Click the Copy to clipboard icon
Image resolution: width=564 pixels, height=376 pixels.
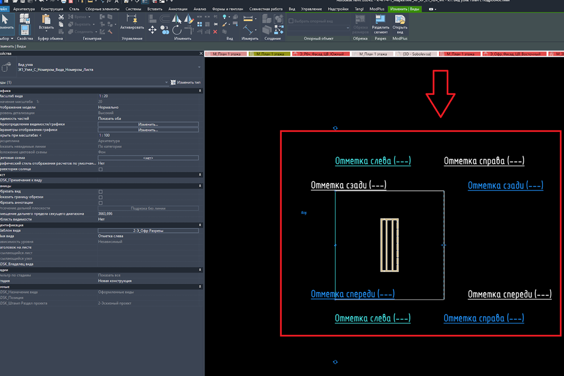coord(61,24)
